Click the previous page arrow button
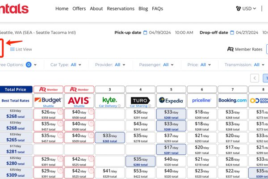 tap(255, 78)
